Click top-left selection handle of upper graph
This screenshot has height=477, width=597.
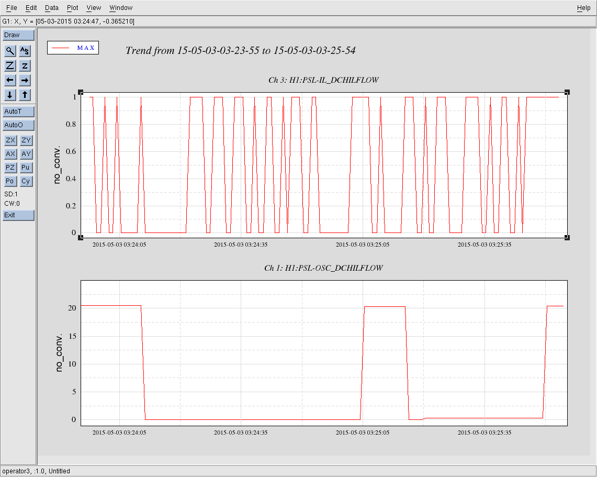click(x=81, y=92)
